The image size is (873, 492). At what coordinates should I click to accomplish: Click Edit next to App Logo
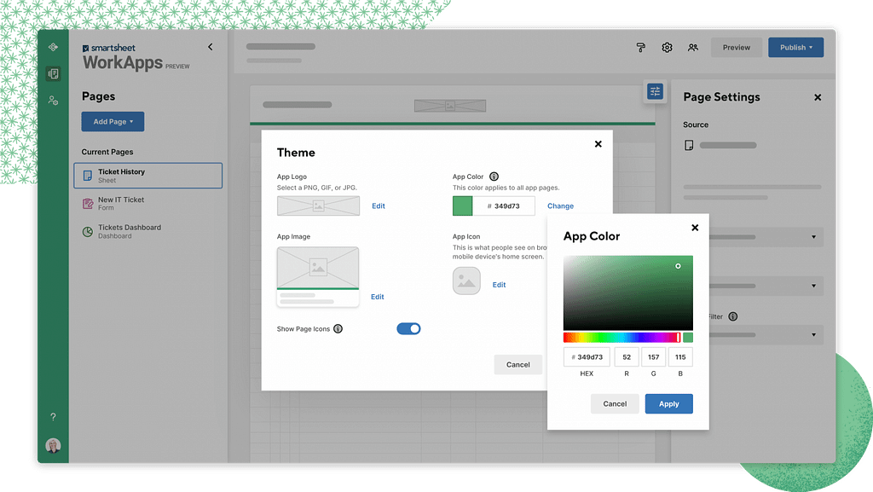[379, 206]
